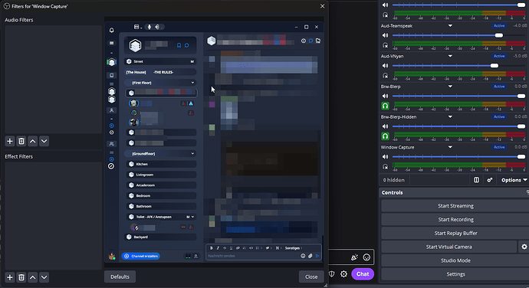The height and width of the screenshot is (288, 529).
Task: Click the shield moderation icon in chat dock
Action: click(x=332, y=274)
